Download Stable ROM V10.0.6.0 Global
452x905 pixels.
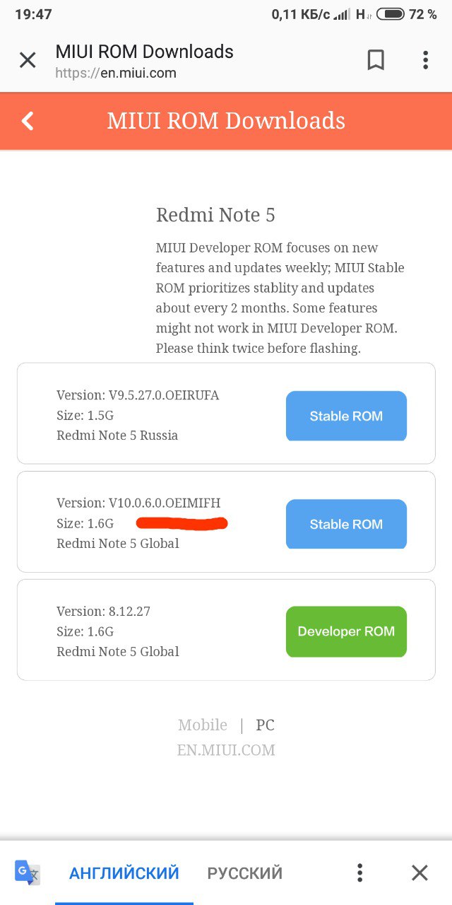point(346,524)
